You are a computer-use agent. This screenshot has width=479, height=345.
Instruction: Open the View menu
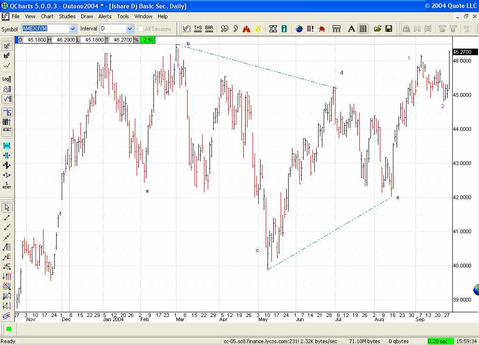point(30,16)
